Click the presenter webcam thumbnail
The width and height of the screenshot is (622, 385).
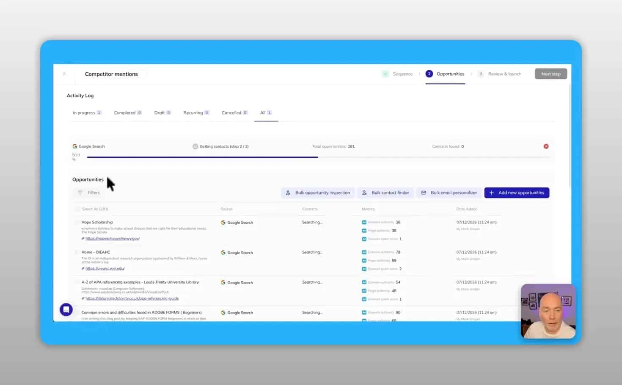(x=548, y=311)
